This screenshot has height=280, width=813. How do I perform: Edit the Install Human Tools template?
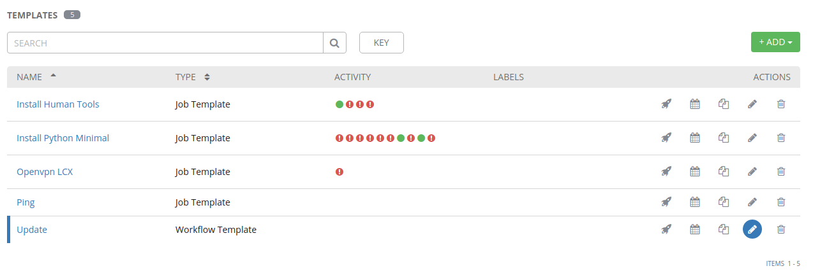click(752, 104)
